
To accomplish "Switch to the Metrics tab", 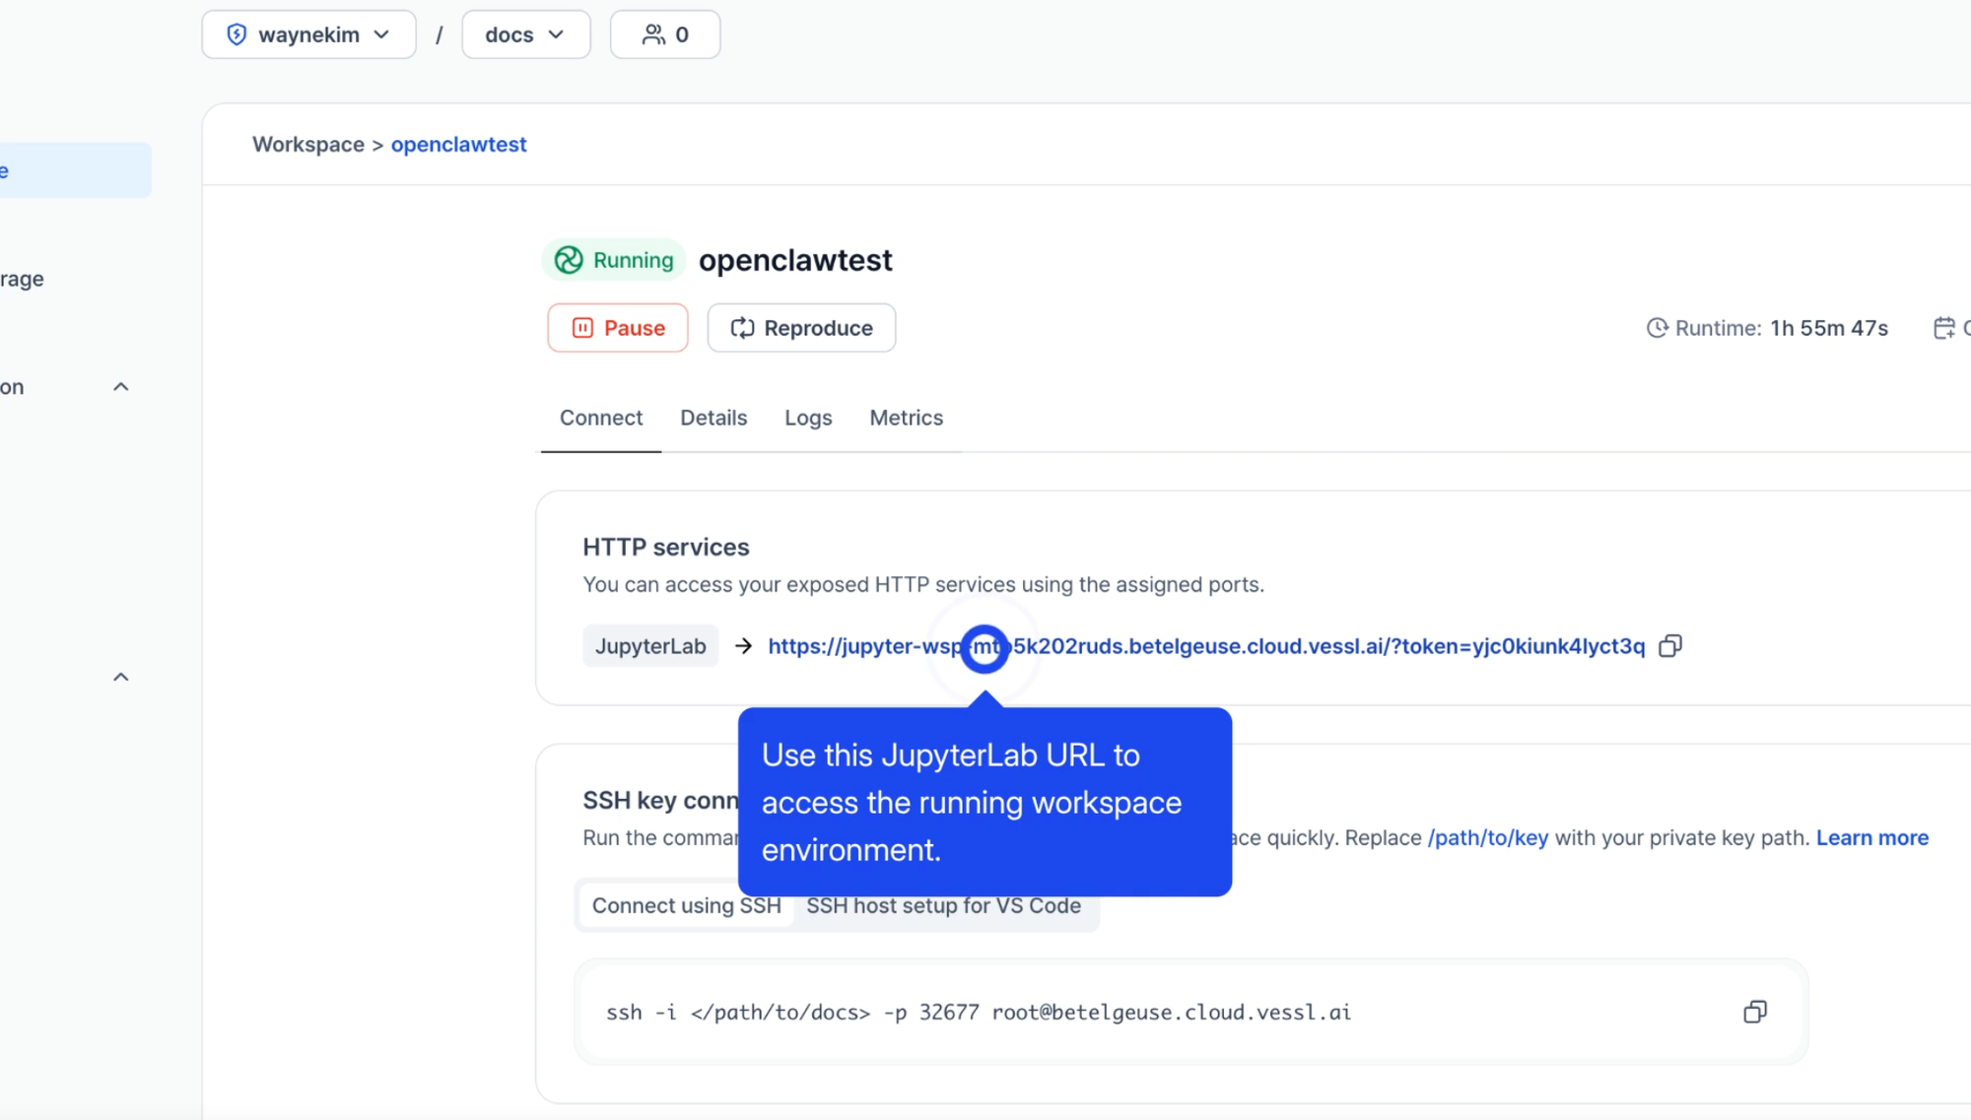I will pyautogui.click(x=906, y=418).
